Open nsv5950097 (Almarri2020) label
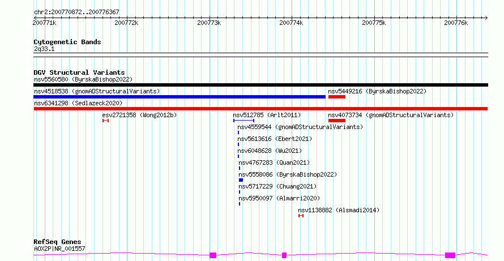504x261 pixels. tap(279, 198)
